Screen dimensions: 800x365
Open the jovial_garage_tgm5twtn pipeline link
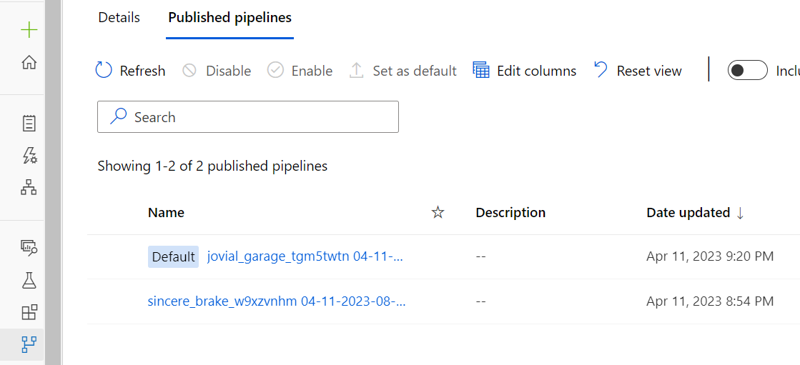coord(305,256)
